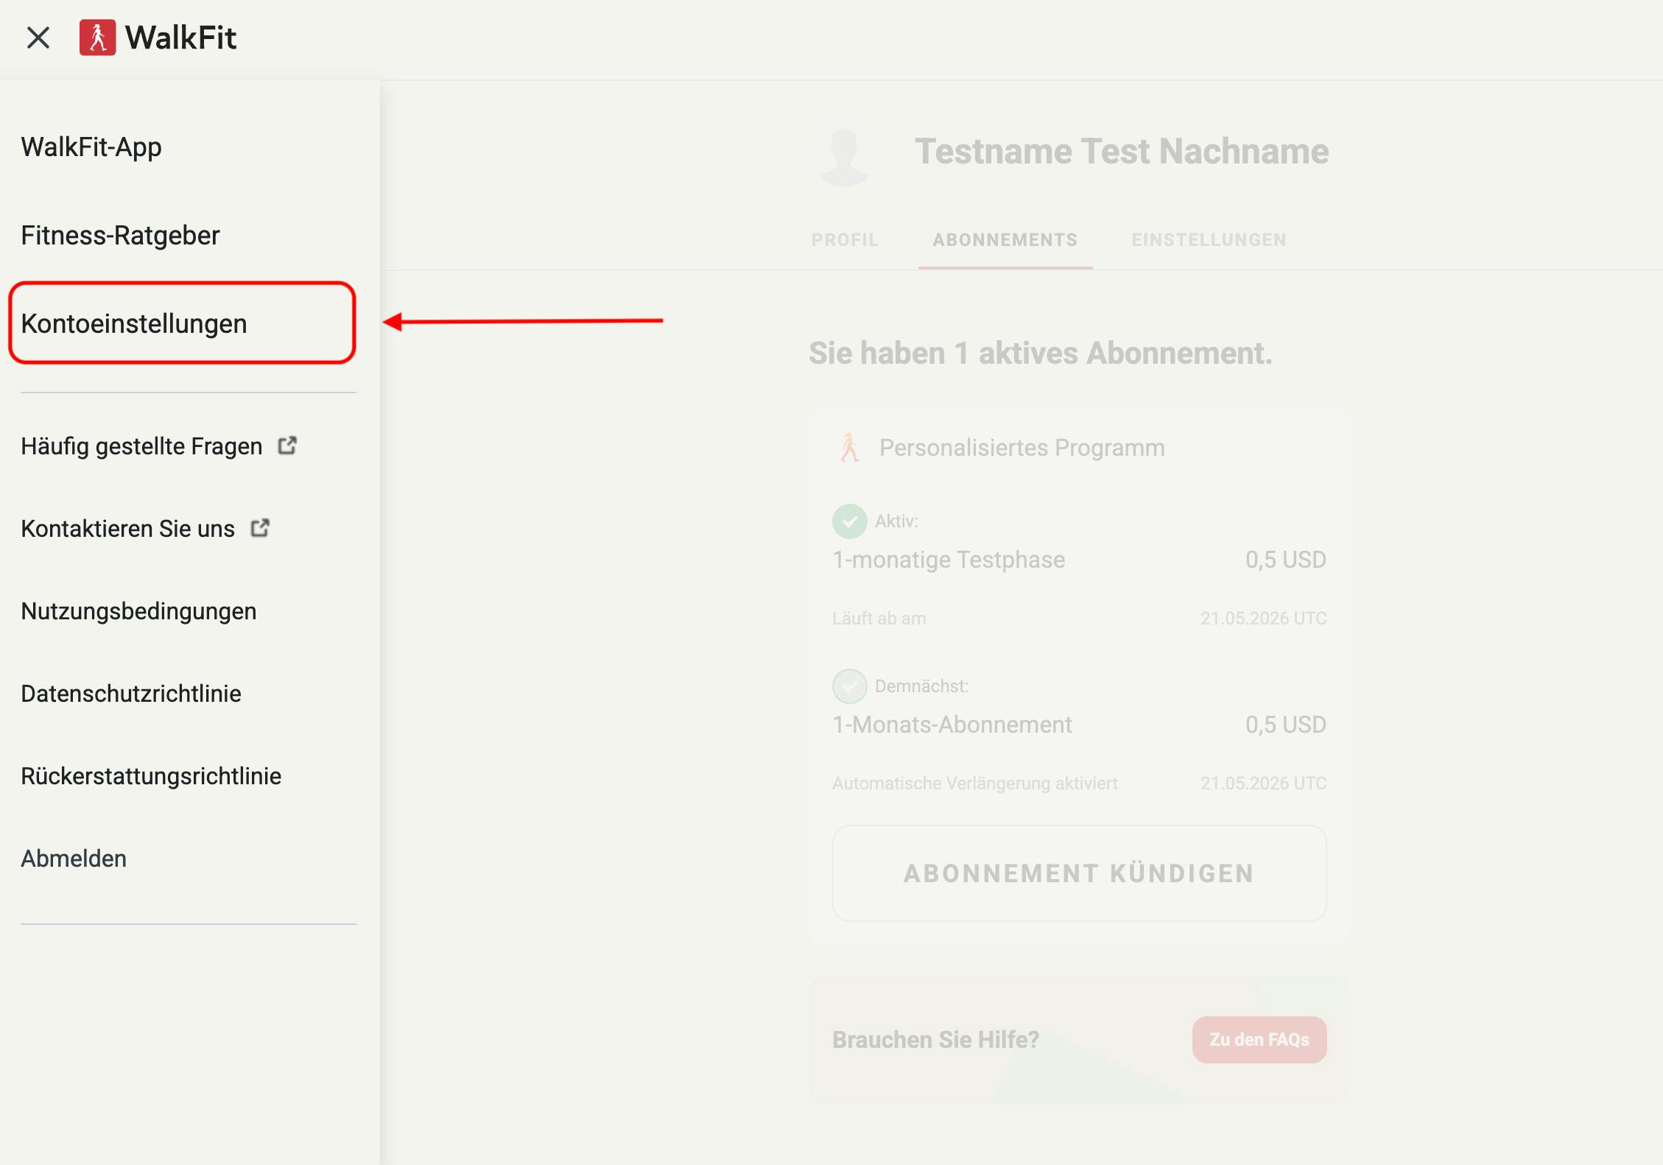Open Nutzungsbedingungen link
This screenshot has height=1165, width=1663.
(138, 611)
